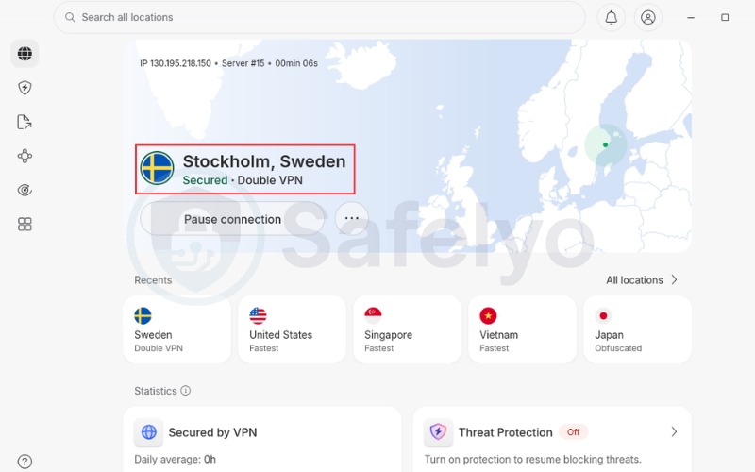Open the help question mark icon

click(x=25, y=462)
